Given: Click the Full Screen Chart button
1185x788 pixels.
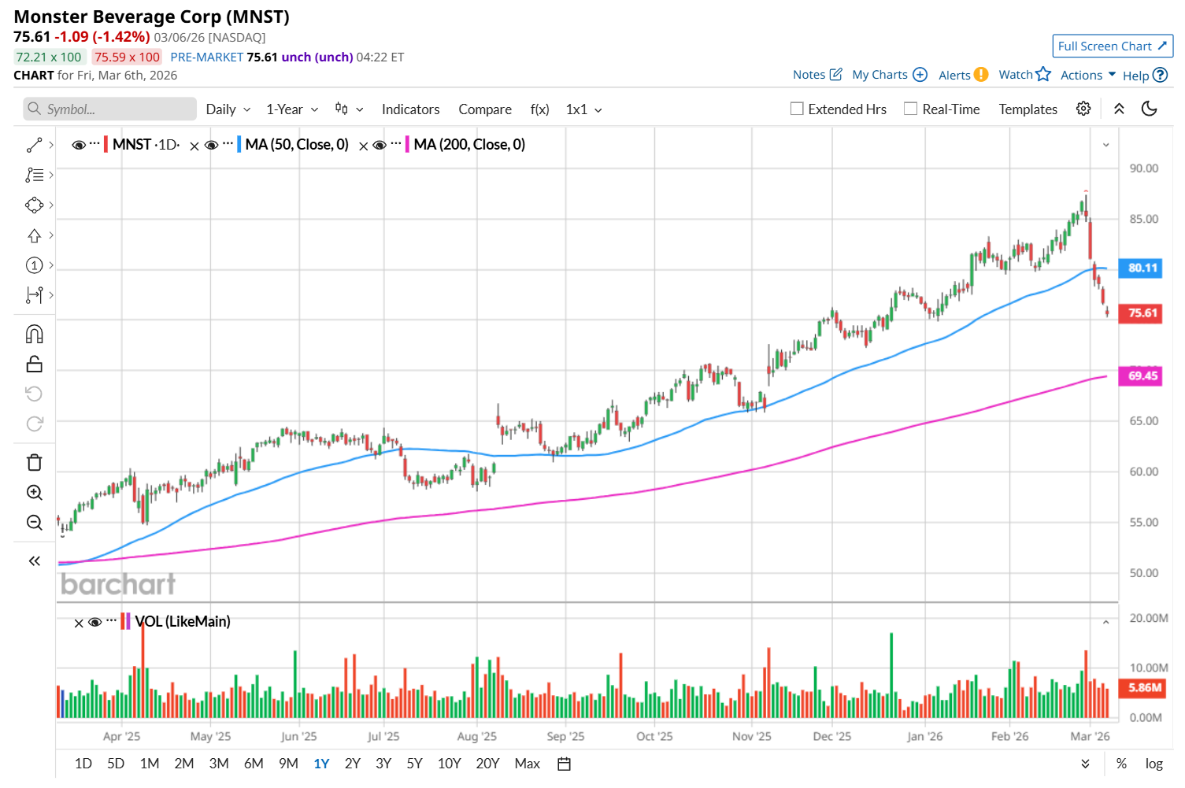Looking at the screenshot, I should (1112, 46).
